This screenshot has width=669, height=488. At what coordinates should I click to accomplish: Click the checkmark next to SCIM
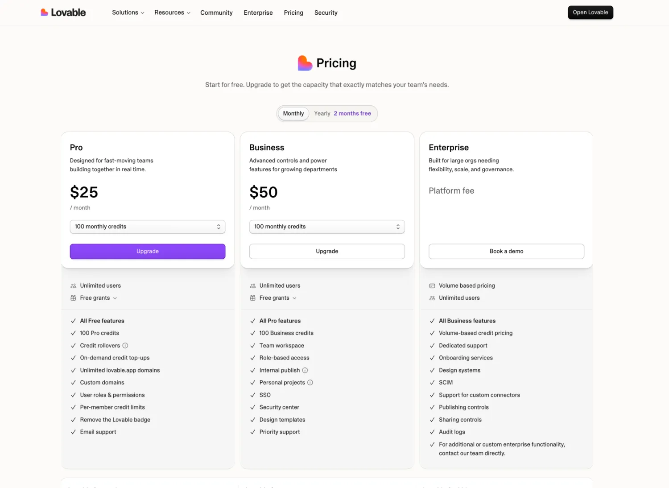(x=432, y=382)
